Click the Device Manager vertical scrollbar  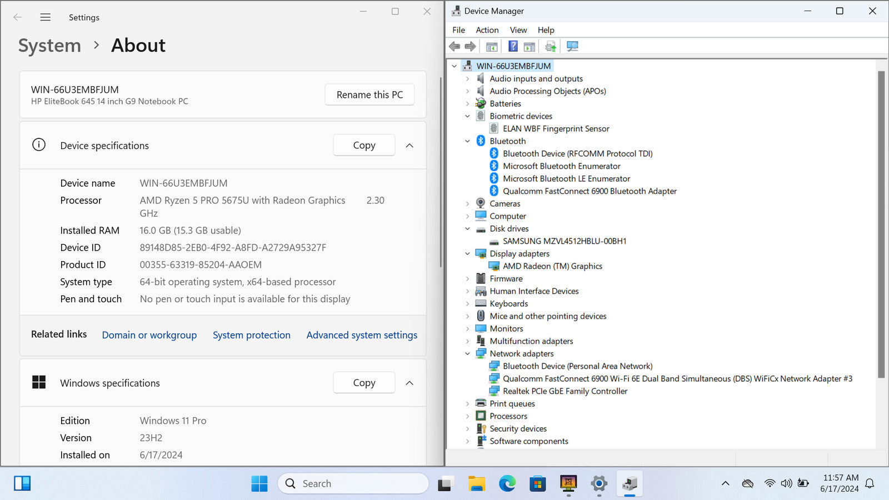881,224
